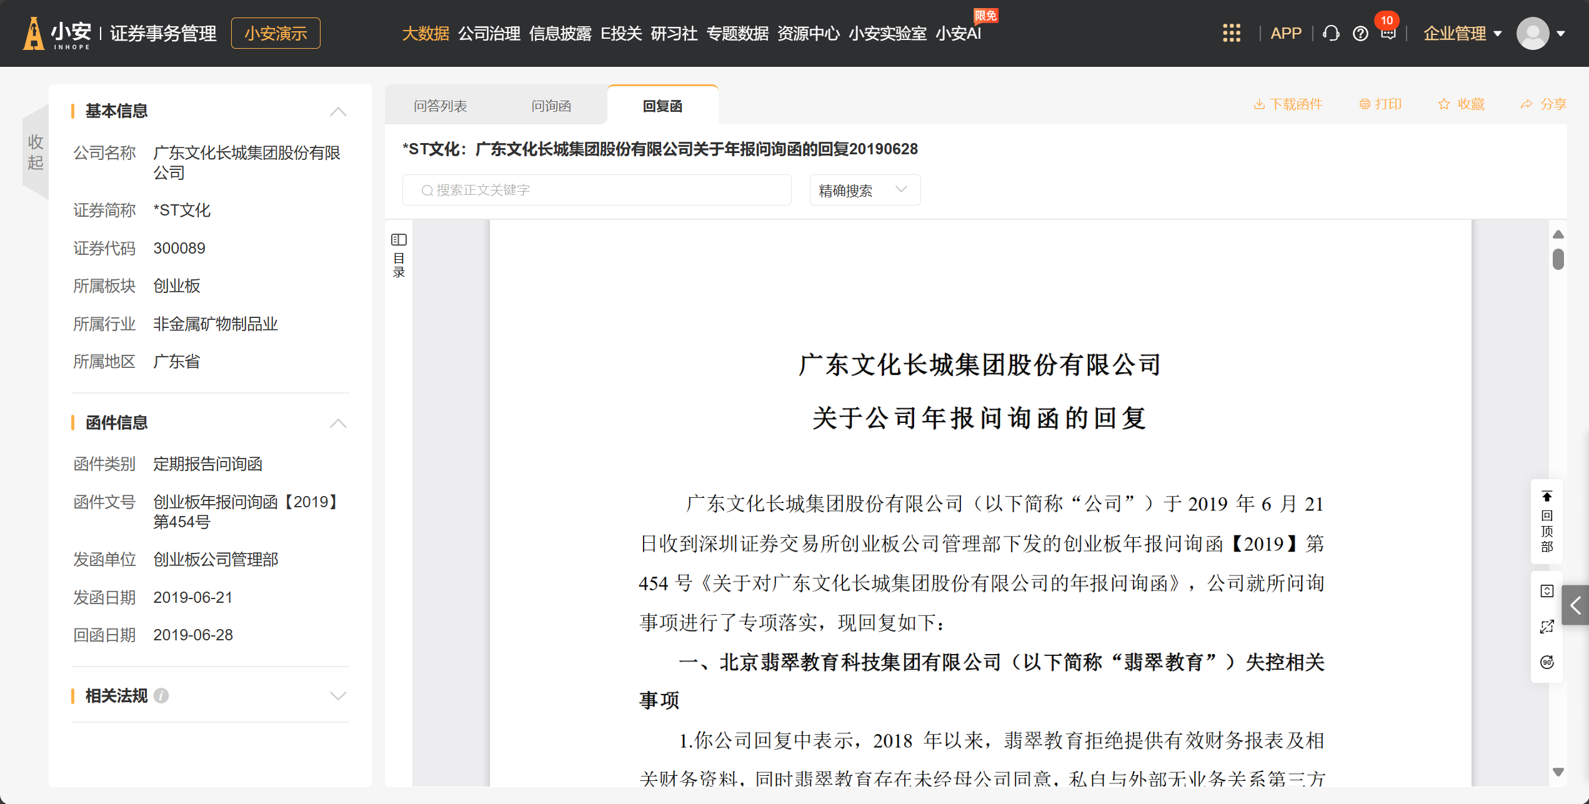Open the 企业管理 dropdown menu
Image resolution: width=1589 pixels, height=804 pixels.
click(x=1462, y=34)
